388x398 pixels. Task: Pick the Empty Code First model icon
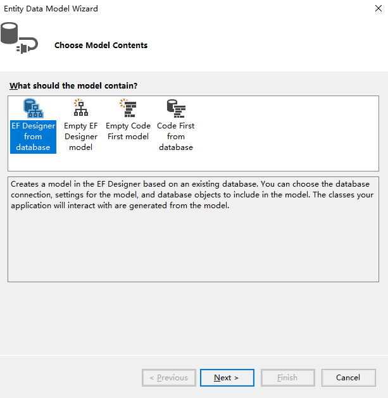[x=128, y=108]
